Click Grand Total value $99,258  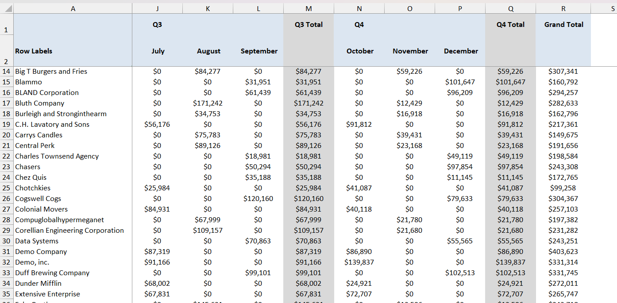[563, 188]
